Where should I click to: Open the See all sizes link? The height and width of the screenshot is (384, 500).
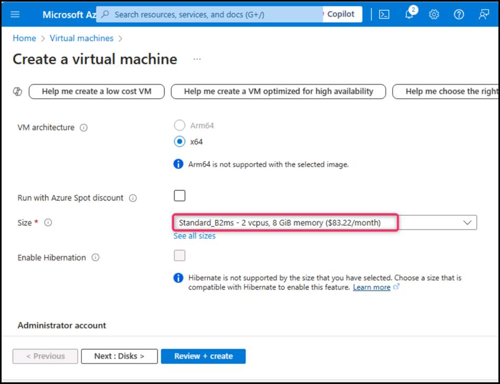click(195, 236)
